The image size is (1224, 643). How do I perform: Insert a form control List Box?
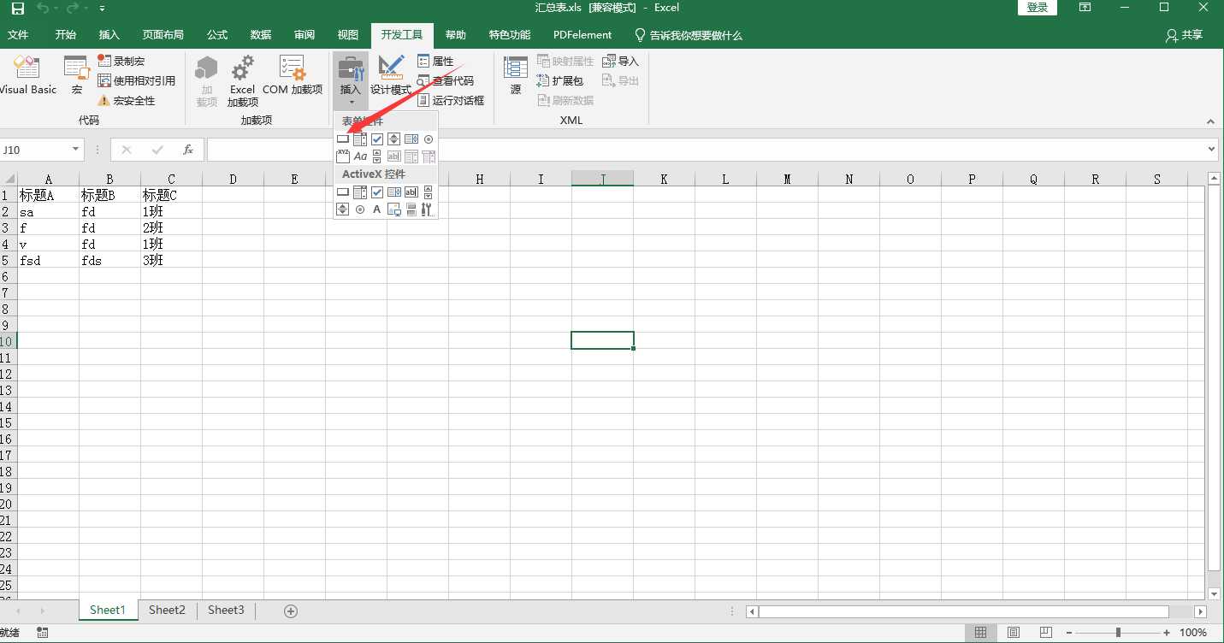pyautogui.click(x=411, y=139)
